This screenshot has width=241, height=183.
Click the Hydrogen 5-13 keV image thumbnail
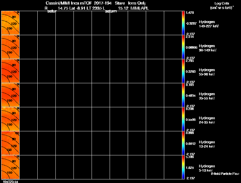[x=10, y=167]
